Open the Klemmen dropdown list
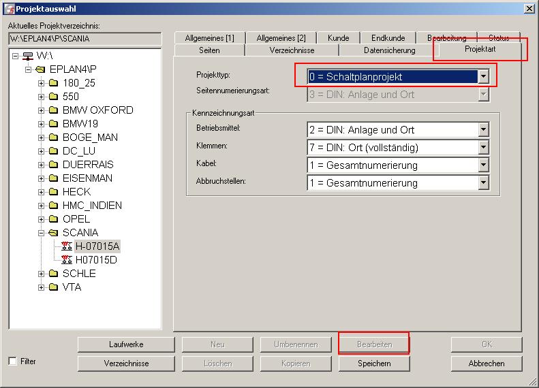This screenshot has height=388, width=539. tap(483, 147)
